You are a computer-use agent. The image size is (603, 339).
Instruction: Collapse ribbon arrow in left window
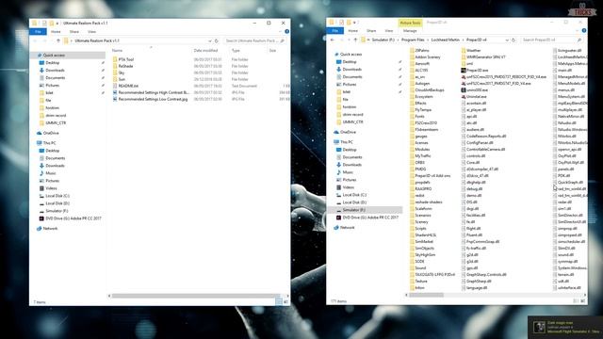click(281, 31)
